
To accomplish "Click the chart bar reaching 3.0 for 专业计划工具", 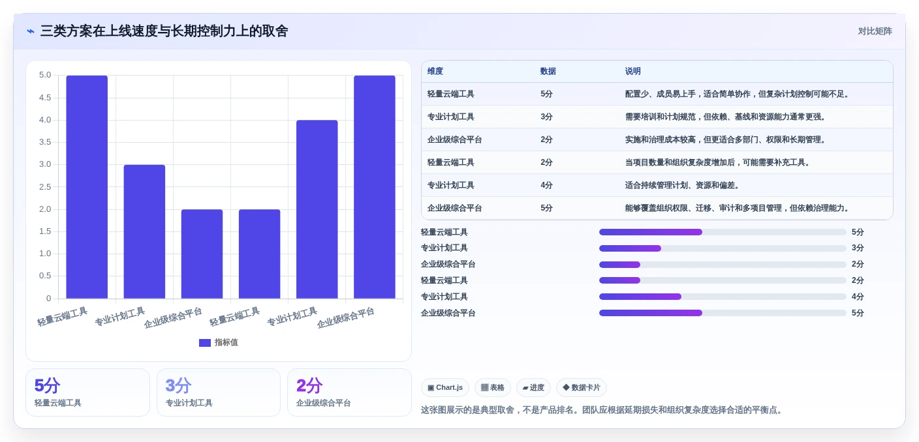I will coord(144,231).
